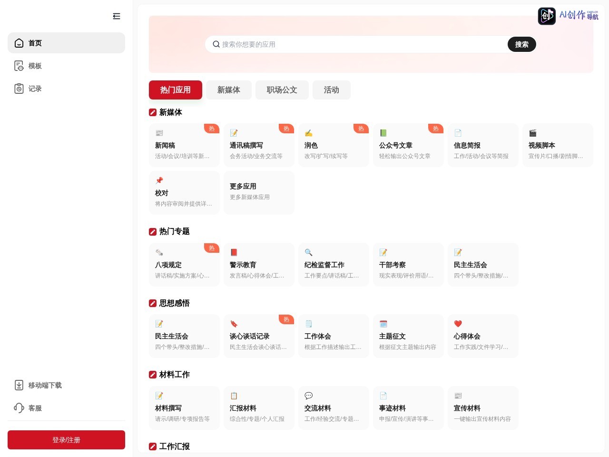Select the 热门应用 tab

tap(176, 90)
